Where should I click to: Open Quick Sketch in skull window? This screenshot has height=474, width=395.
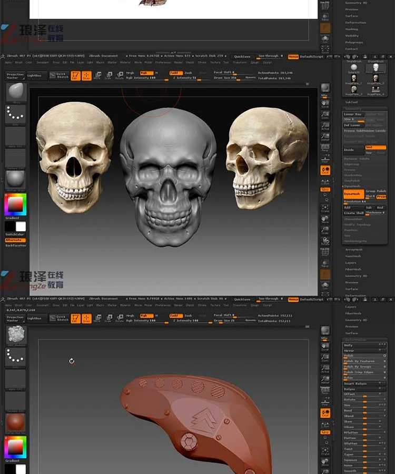coord(60,75)
